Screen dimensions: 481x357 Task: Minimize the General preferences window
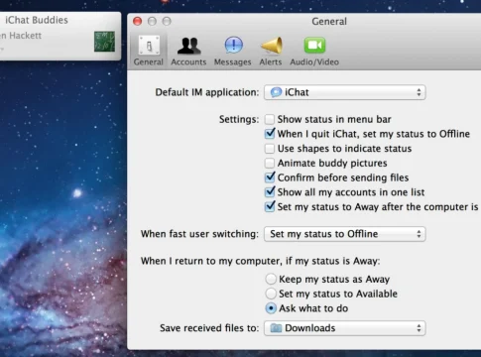tap(152, 22)
